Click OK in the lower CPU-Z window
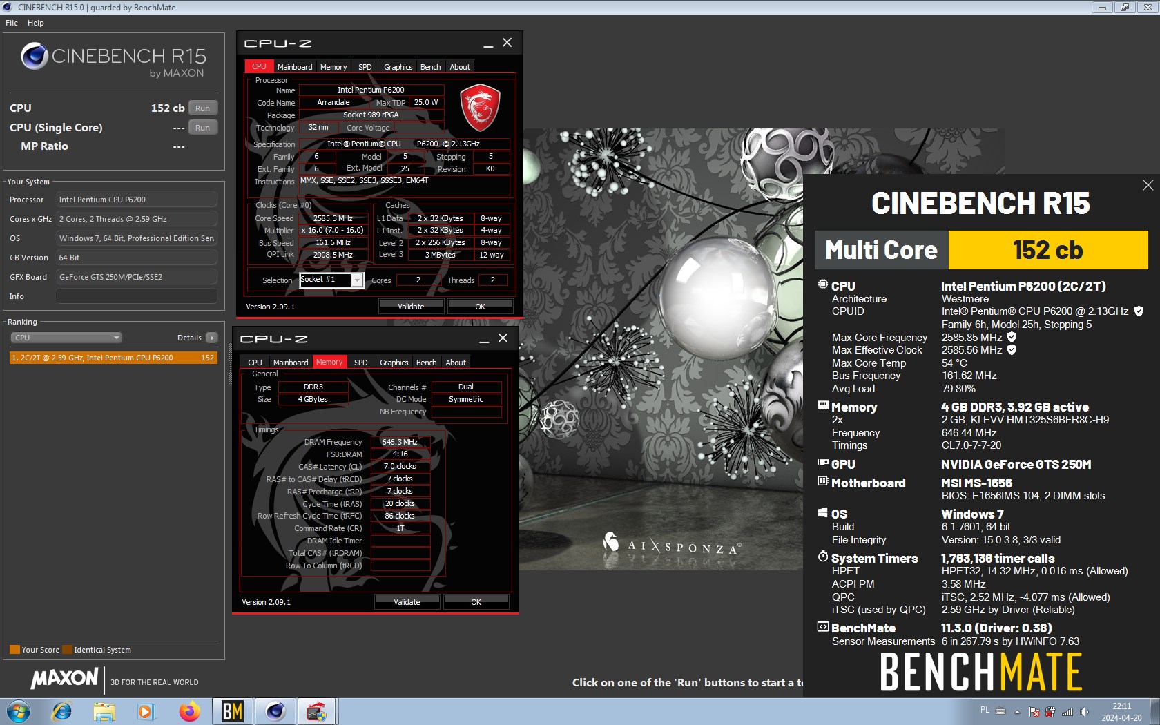 click(476, 602)
